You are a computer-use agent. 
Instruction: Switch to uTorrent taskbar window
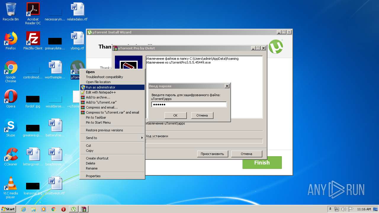pyautogui.click(x=74, y=209)
